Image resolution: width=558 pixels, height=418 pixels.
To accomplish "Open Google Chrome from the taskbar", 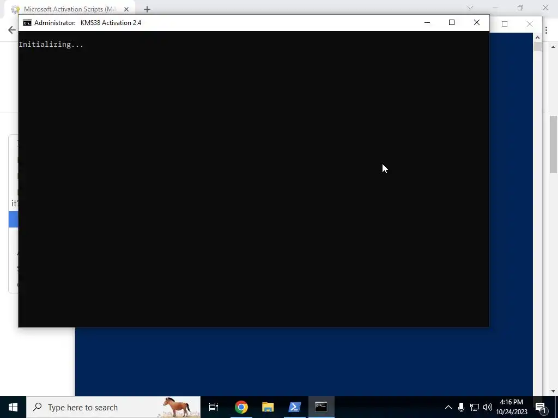I will coord(241,407).
